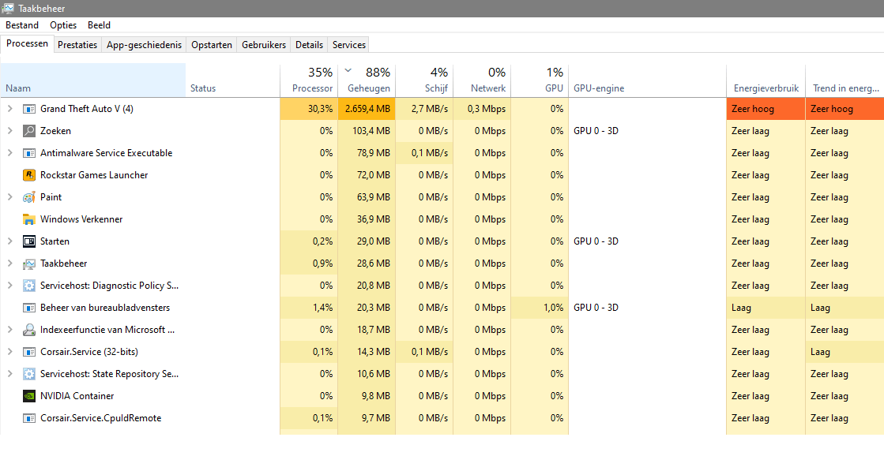Click the NVIDIA Container icon

tap(29, 396)
